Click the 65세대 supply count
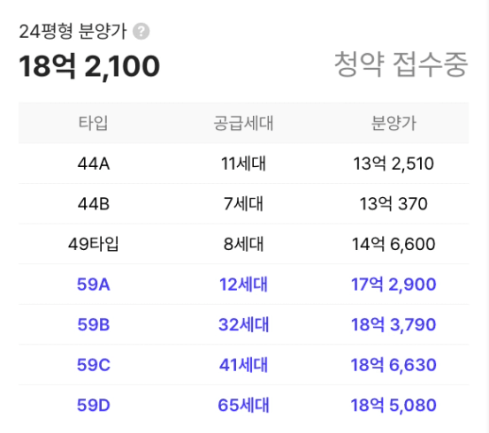Viewport: 489px width, 433px height. tap(243, 405)
